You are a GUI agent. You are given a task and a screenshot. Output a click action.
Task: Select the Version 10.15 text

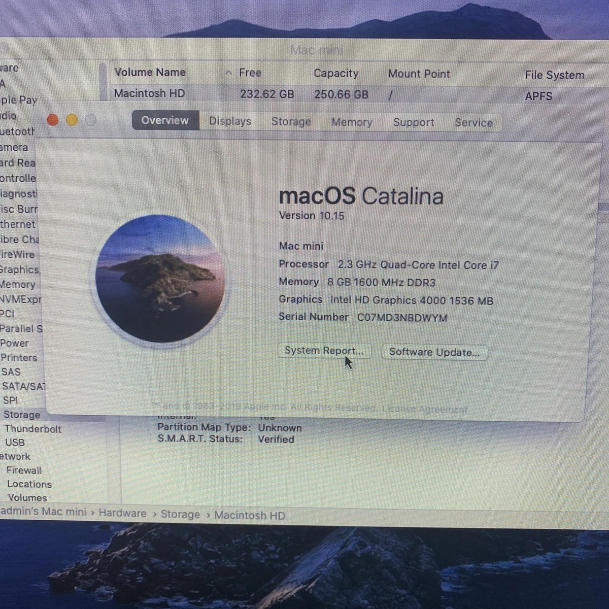tap(312, 216)
